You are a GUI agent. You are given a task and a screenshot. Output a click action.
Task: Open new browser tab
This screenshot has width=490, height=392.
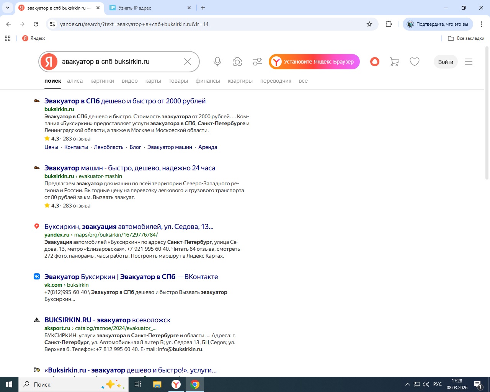pos(203,8)
